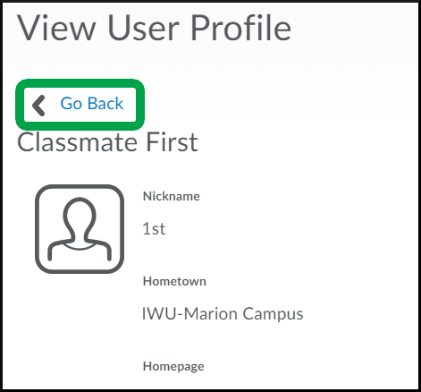Select the 1st nickname value
This screenshot has height=392, width=421.
pyautogui.click(x=154, y=229)
